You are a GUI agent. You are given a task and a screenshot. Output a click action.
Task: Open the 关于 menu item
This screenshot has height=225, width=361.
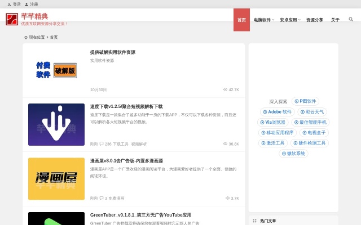(335, 20)
